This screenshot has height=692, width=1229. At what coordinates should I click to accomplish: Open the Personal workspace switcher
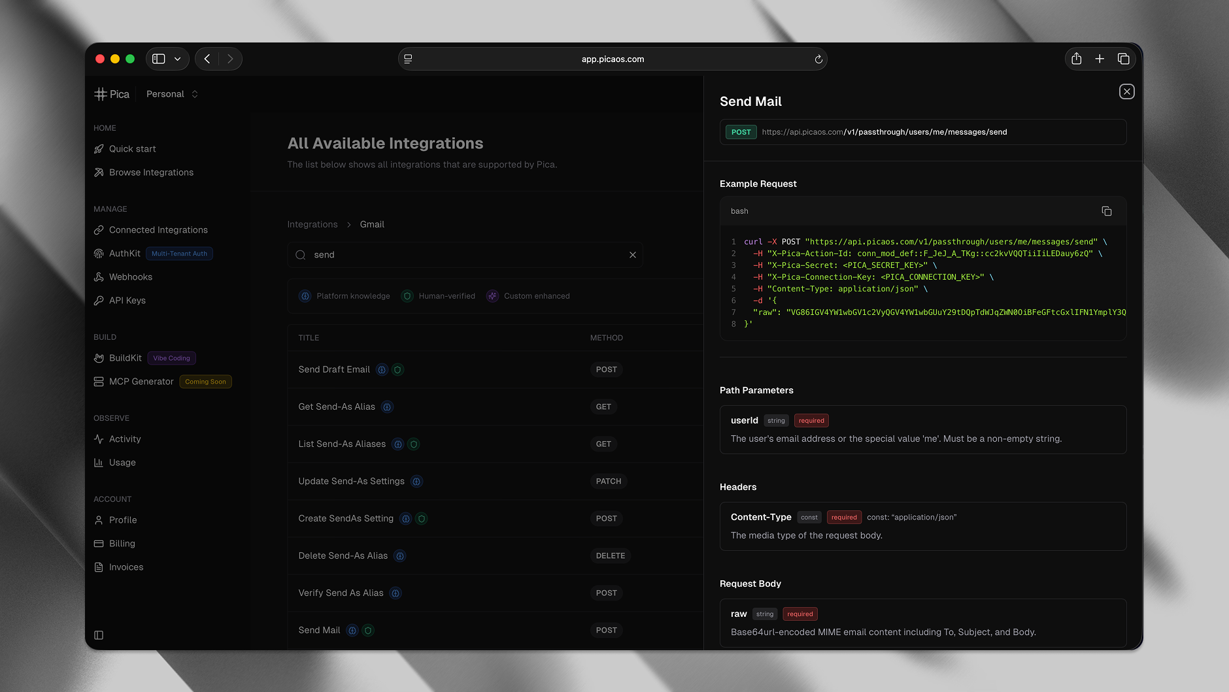pyautogui.click(x=172, y=94)
